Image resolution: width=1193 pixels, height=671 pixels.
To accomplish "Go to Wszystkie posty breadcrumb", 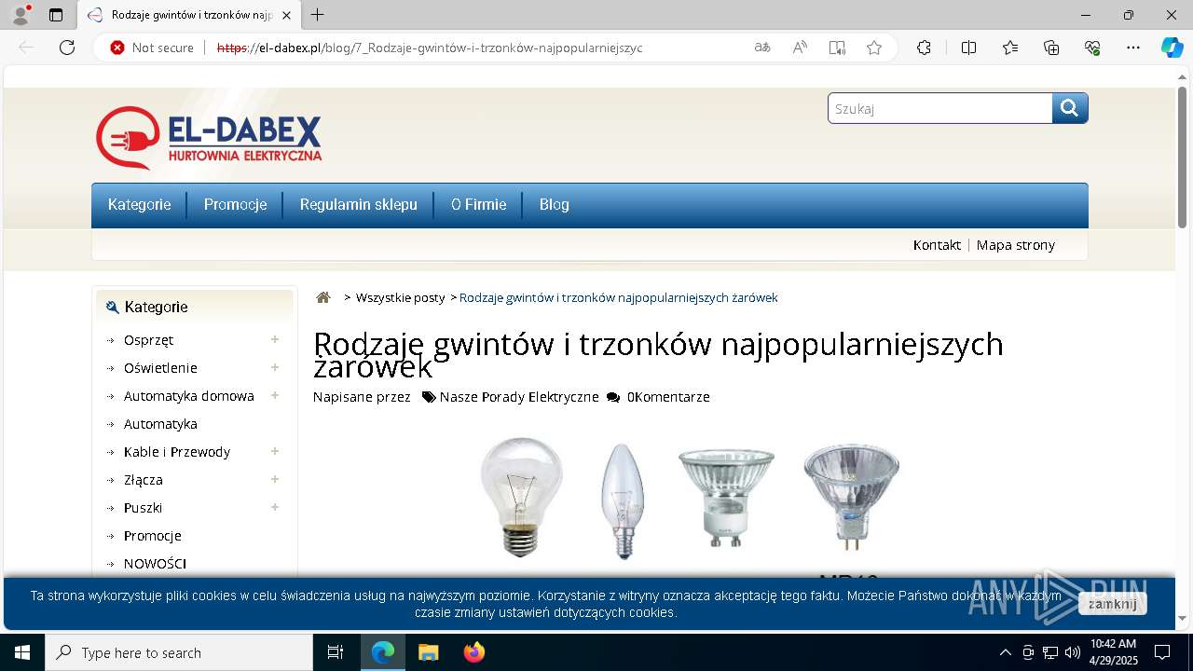I will coord(400,297).
